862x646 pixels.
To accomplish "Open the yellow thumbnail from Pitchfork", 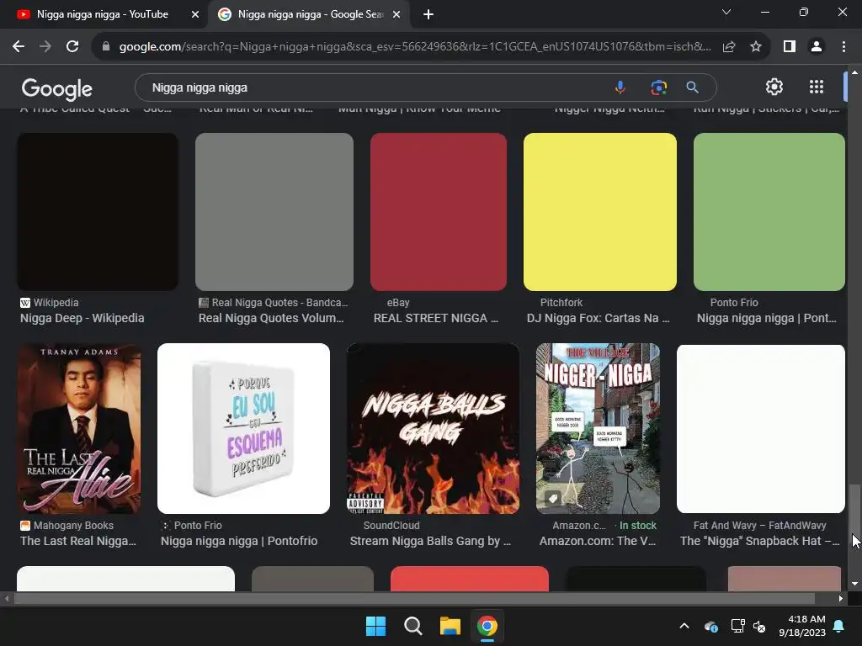I will point(599,211).
